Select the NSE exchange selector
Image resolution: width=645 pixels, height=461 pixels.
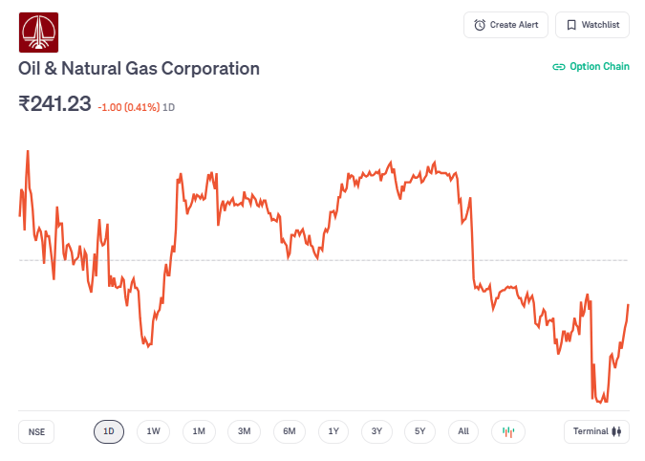click(36, 431)
